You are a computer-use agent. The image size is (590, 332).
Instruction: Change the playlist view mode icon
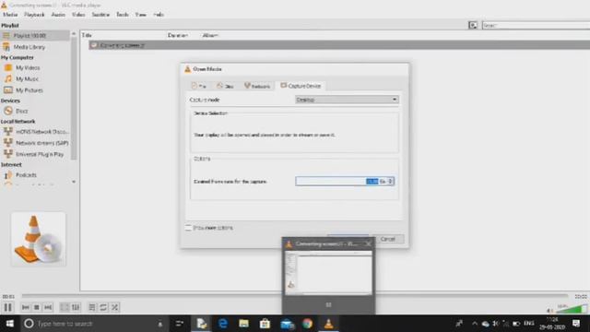pyautogui.click(x=473, y=25)
